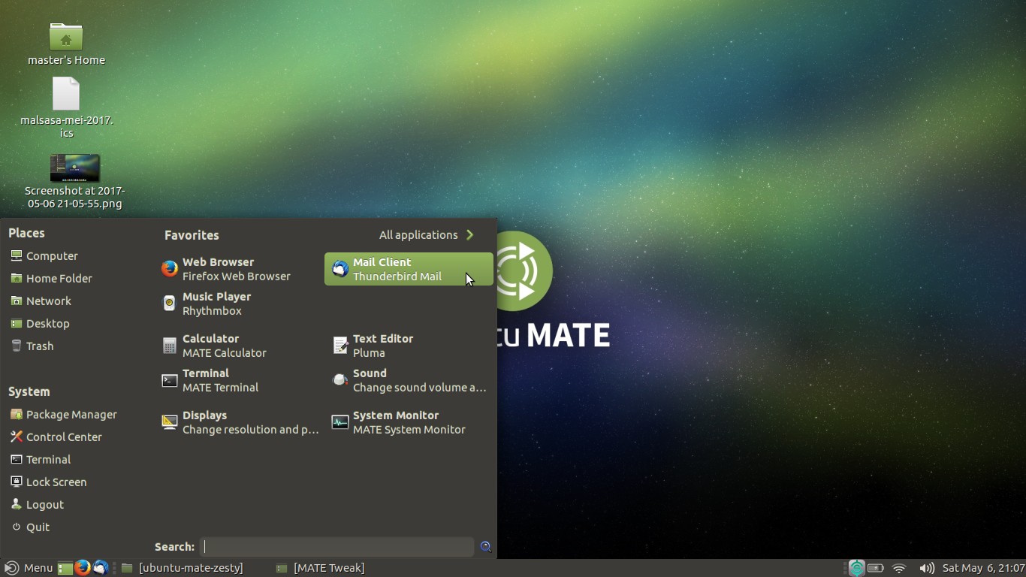
Task: Launch Firefox from the bottom panel launcher
Action: click(x=83, y=568)
